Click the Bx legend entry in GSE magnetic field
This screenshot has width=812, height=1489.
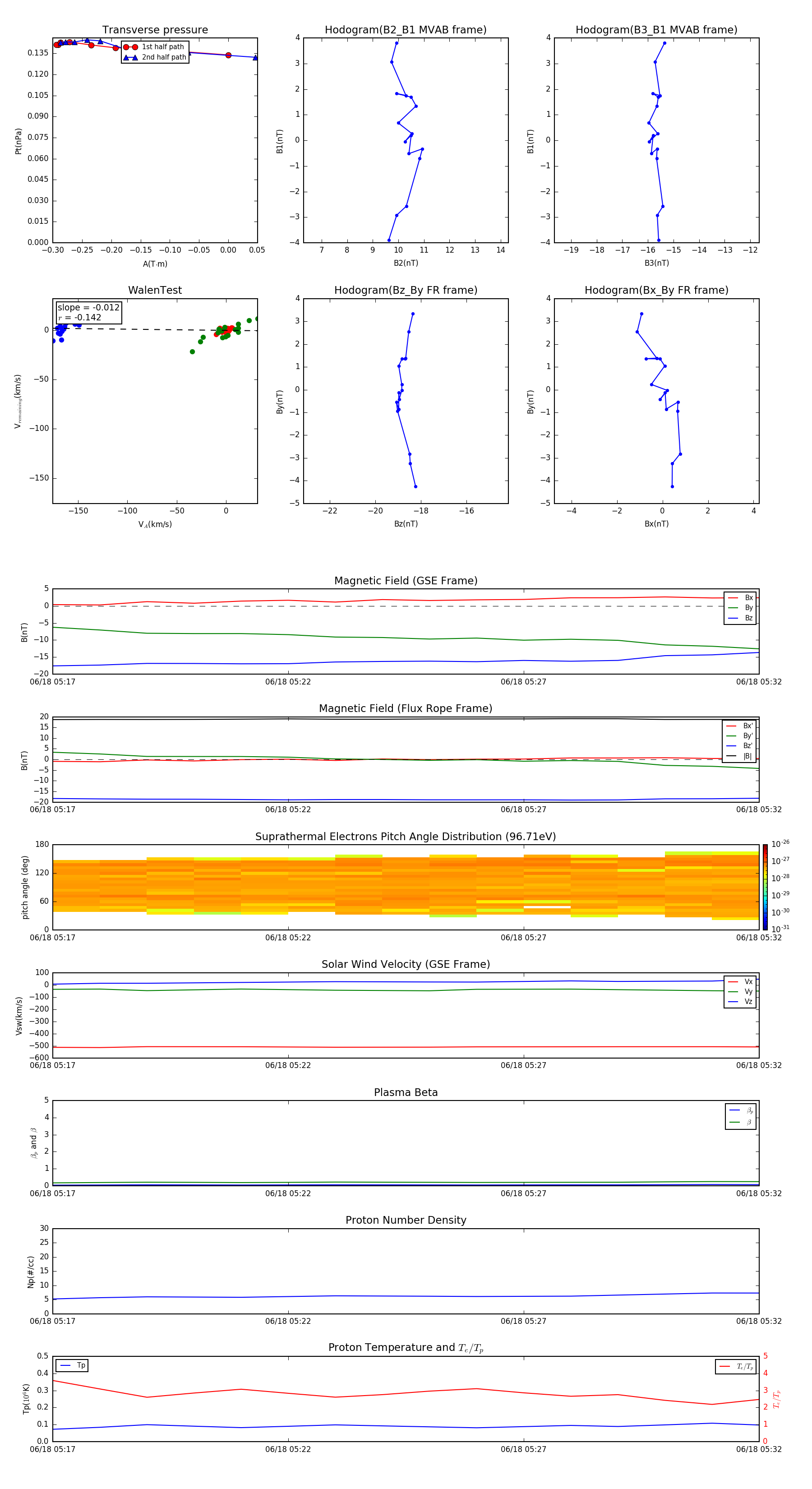(740, 598)
